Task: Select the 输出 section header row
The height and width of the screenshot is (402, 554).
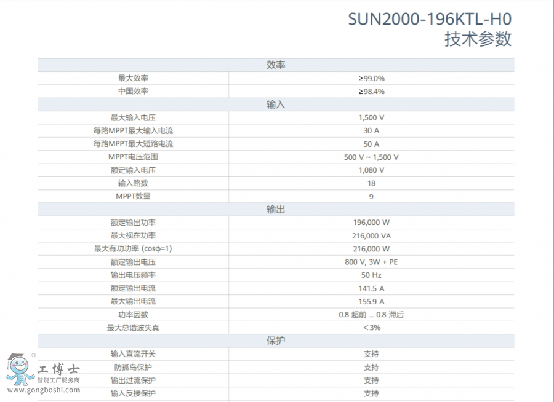Action: point(276,210)
